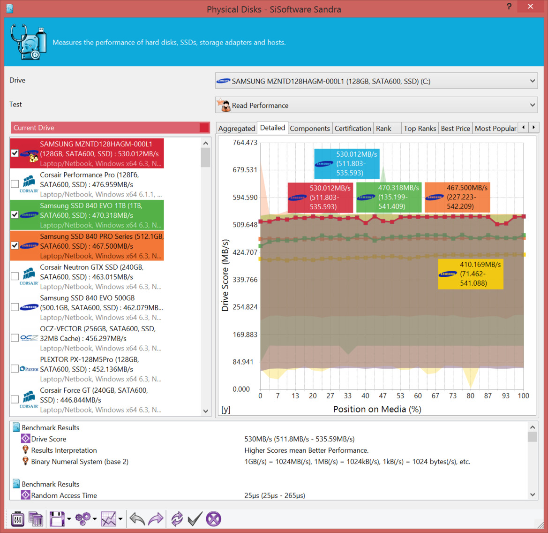Image resolution: width=548 pixels, height=533 pixels.
Task: Open the options sliders toolbar icon
Action: pos(17,518)
